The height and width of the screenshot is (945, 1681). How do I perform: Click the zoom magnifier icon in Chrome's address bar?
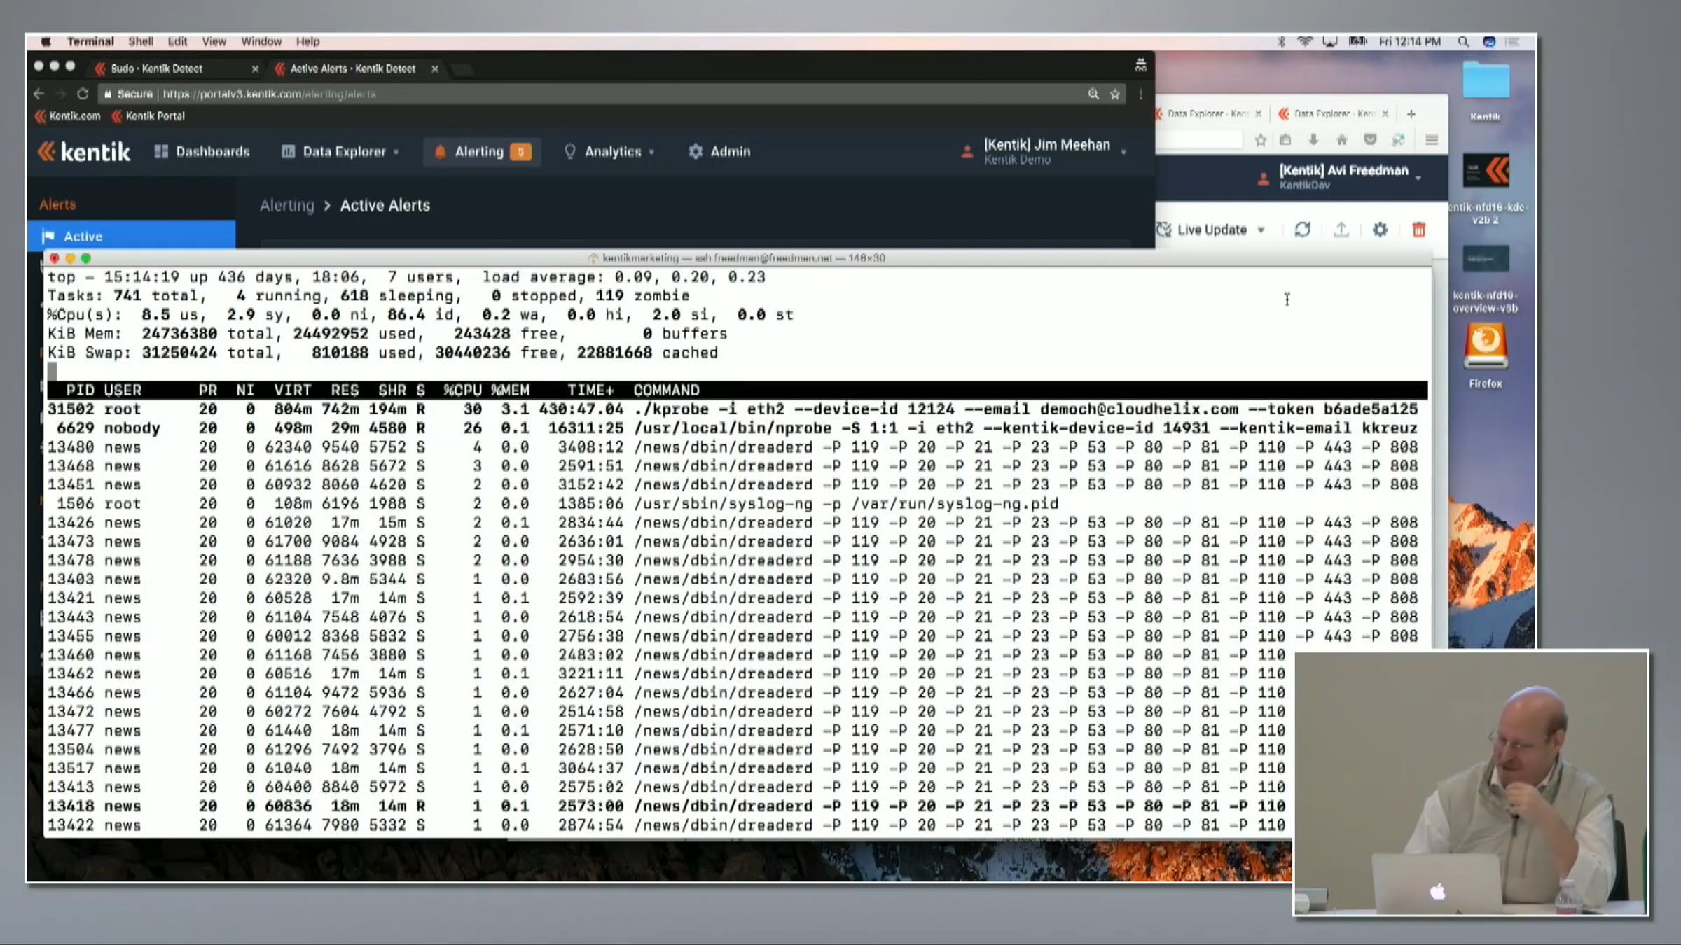pyautogui.click(x=1093, y=94)
